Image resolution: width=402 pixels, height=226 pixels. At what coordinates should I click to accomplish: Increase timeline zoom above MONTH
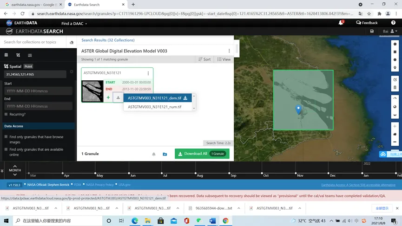(15, 166)
